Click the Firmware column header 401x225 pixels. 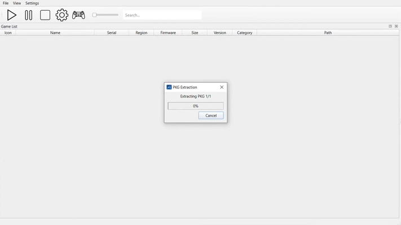(x=168, y=33)
